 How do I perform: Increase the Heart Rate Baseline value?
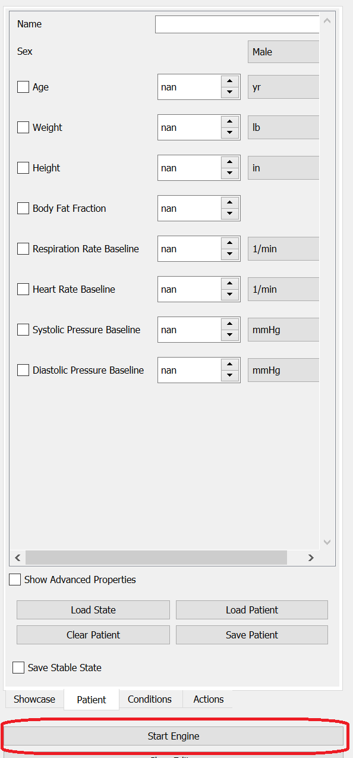[x=230, y=283]
